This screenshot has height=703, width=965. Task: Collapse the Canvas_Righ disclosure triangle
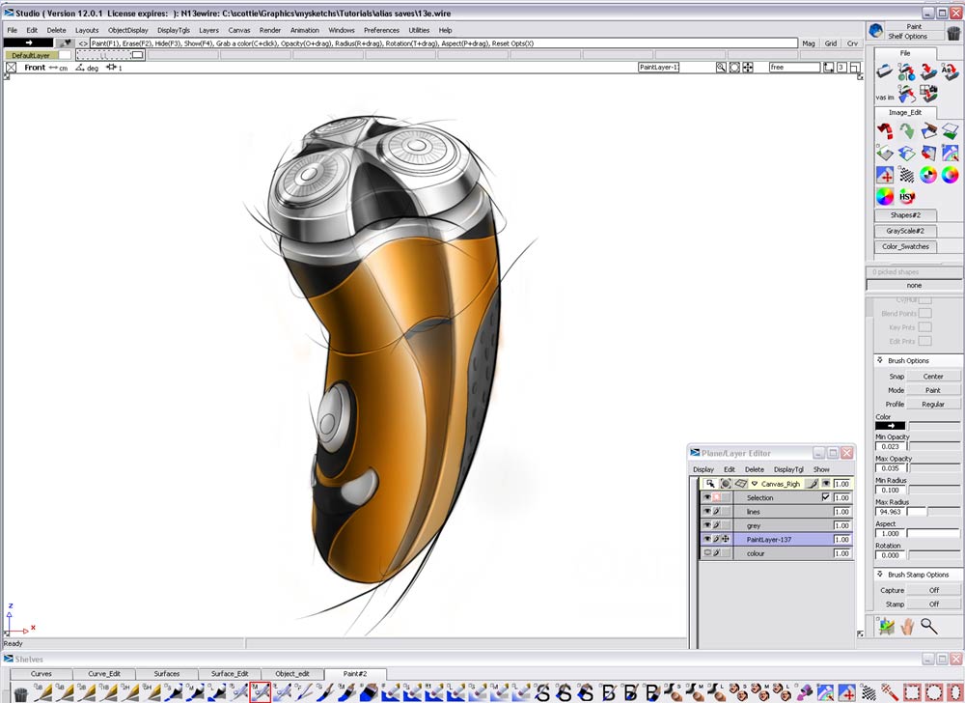tap(755, 483)
